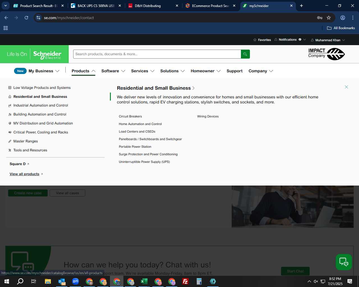Close the Products mega menu with X

[x=346, y=87]
